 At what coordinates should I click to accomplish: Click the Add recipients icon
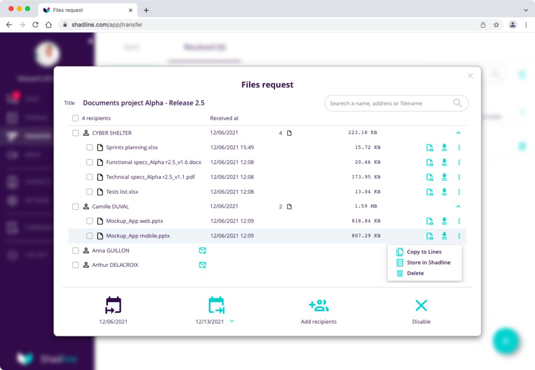tap(319, 305)
